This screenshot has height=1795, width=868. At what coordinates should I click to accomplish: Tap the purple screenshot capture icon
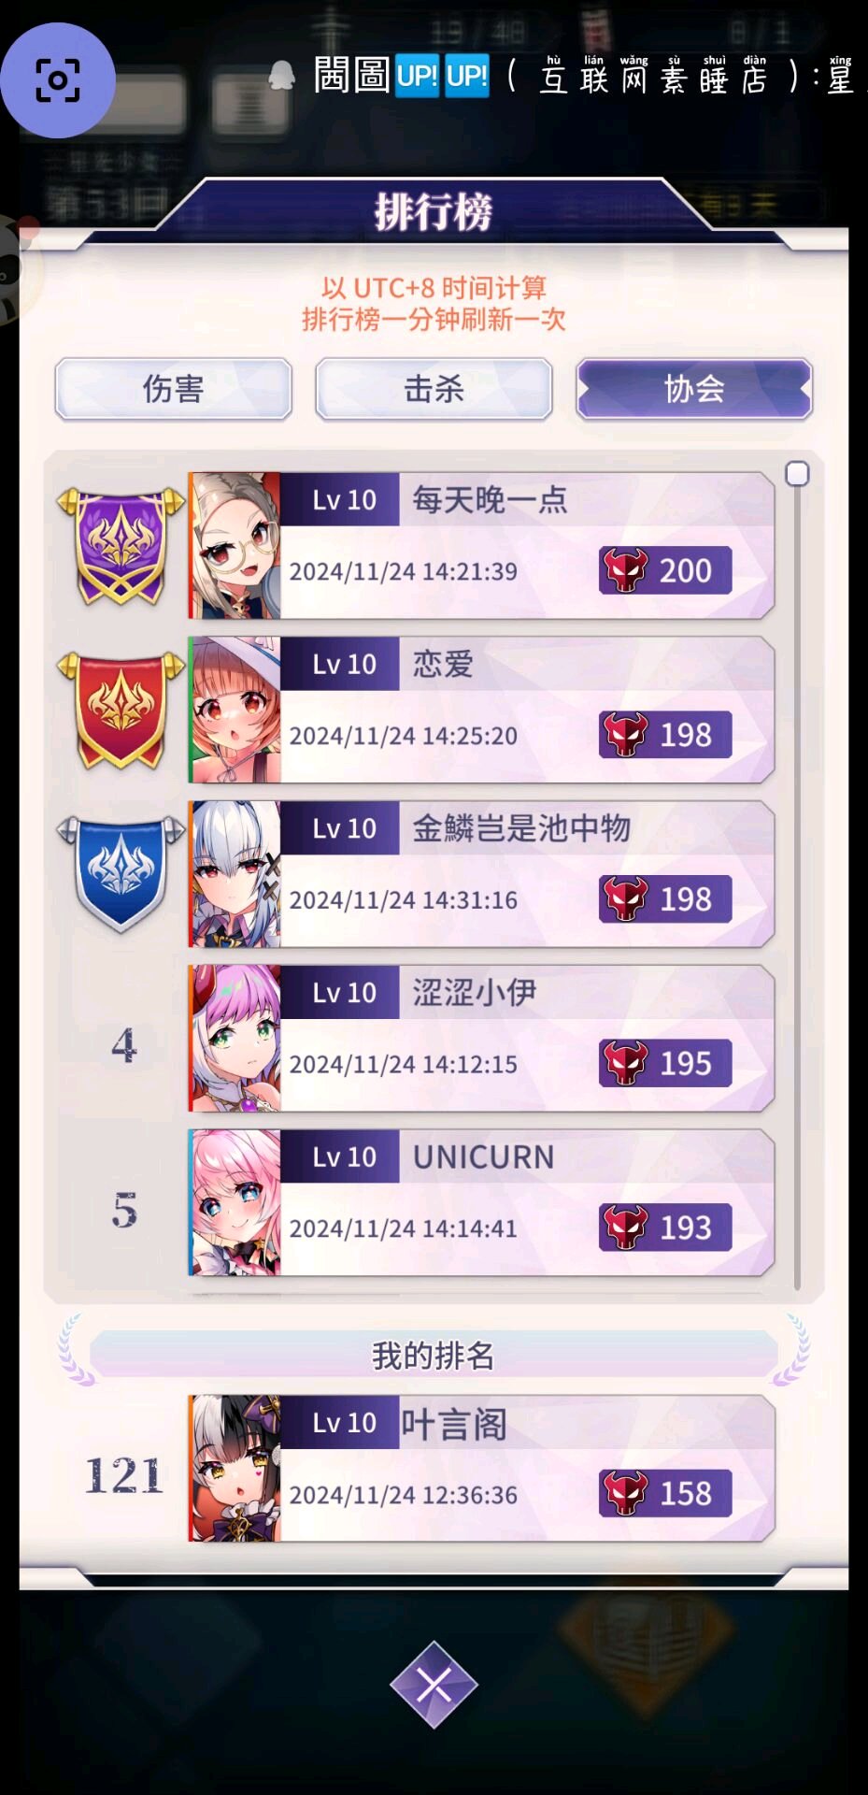[x=58, y=80]
